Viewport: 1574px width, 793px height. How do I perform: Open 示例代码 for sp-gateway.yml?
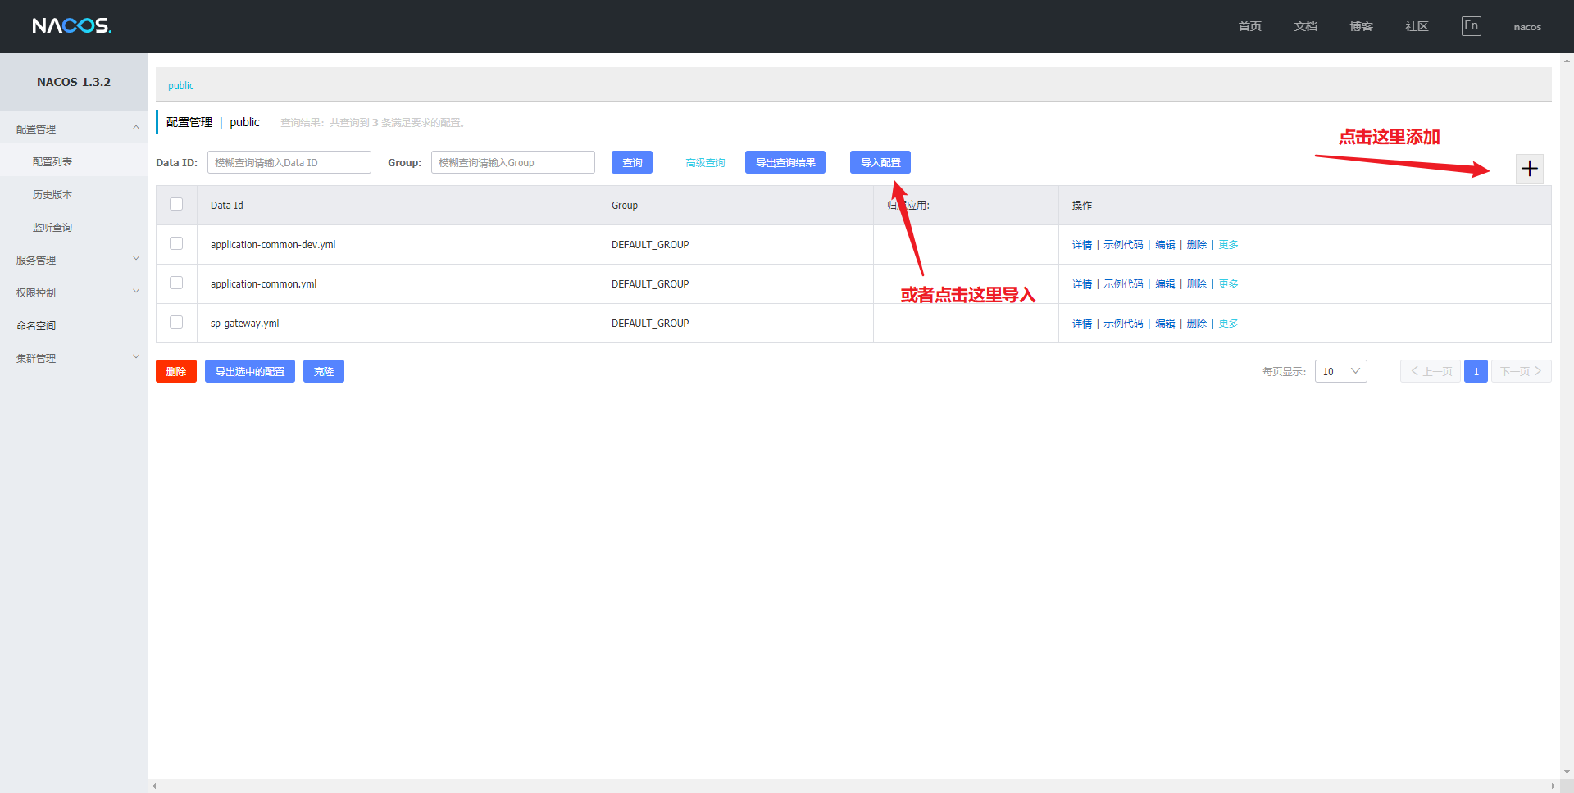tap(1123, 324)
